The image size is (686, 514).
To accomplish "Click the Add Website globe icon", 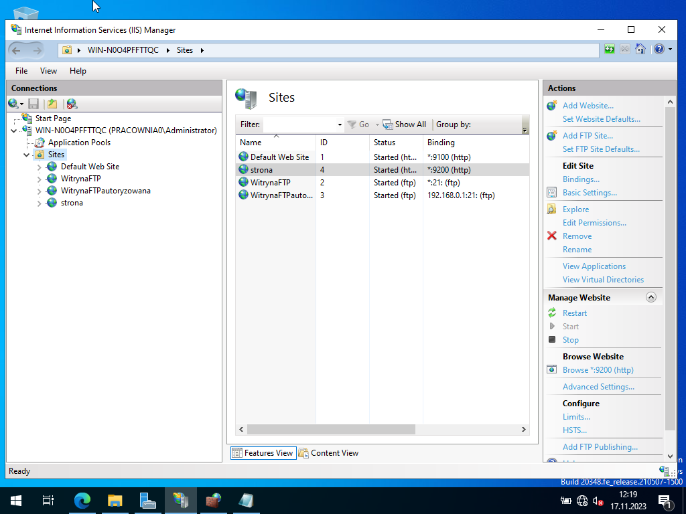I will [552, 105].
